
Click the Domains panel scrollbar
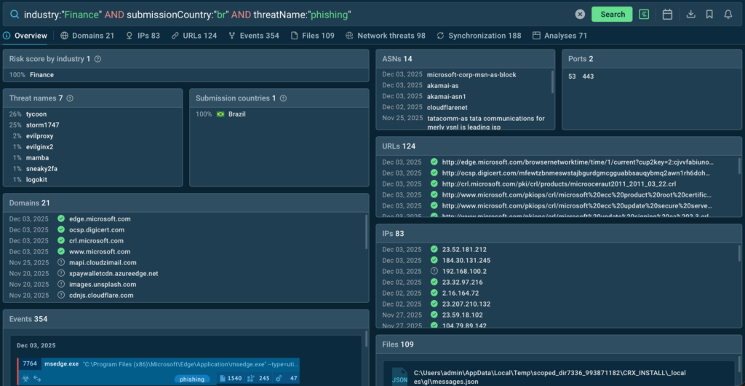click(366, 233)
